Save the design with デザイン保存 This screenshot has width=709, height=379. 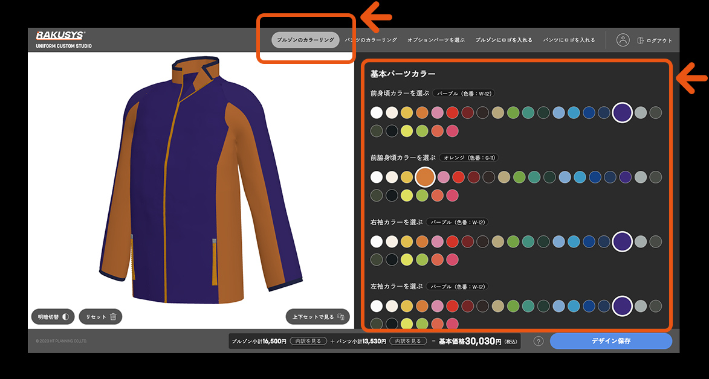point(610,341)
